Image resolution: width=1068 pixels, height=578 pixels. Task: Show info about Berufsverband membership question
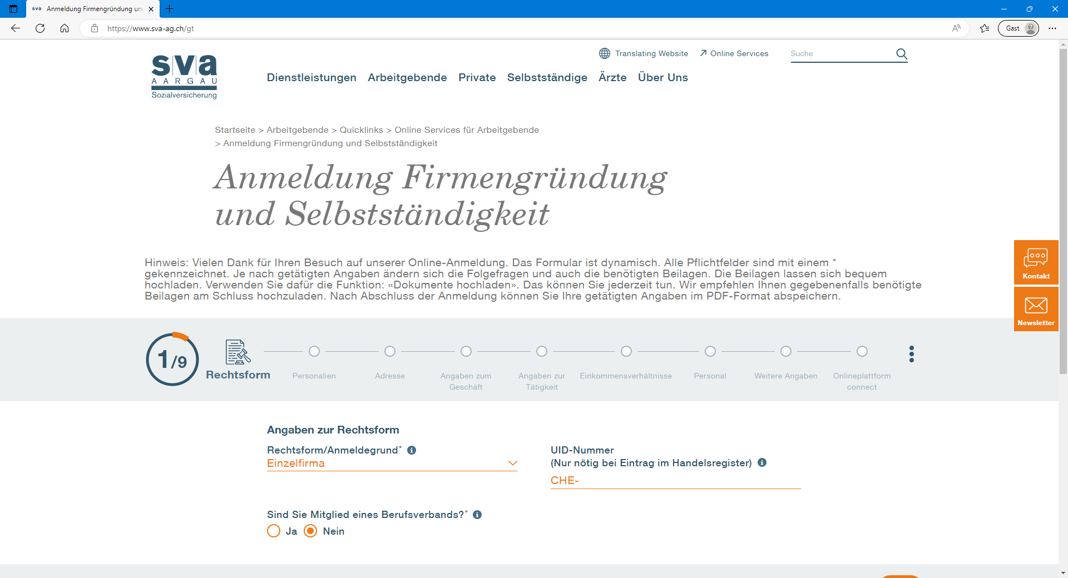tap(477, 515)
